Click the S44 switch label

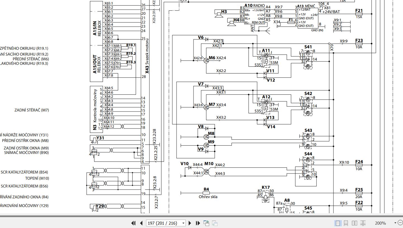click(308, 154)
